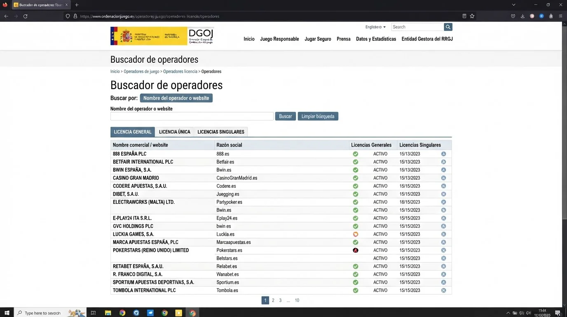Viewport: 567px width, 317px height.
Task: Go to results page 2
Action: point(273,300)
